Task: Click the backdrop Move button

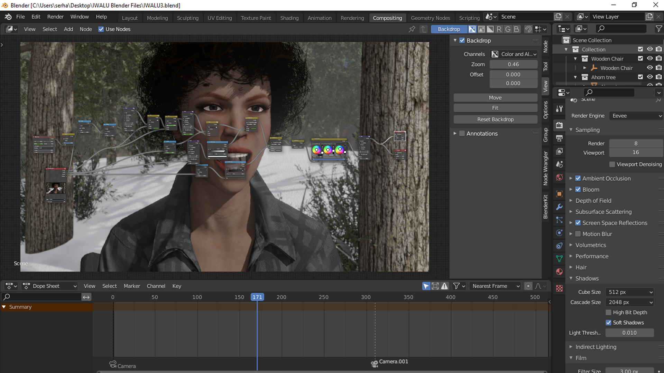Action: [x=495, y=98]
